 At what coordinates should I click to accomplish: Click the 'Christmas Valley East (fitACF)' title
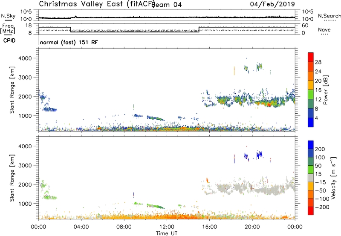coord(97,4)
